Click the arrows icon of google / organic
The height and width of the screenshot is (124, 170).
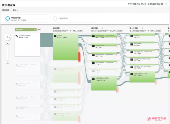click(17, 36)
